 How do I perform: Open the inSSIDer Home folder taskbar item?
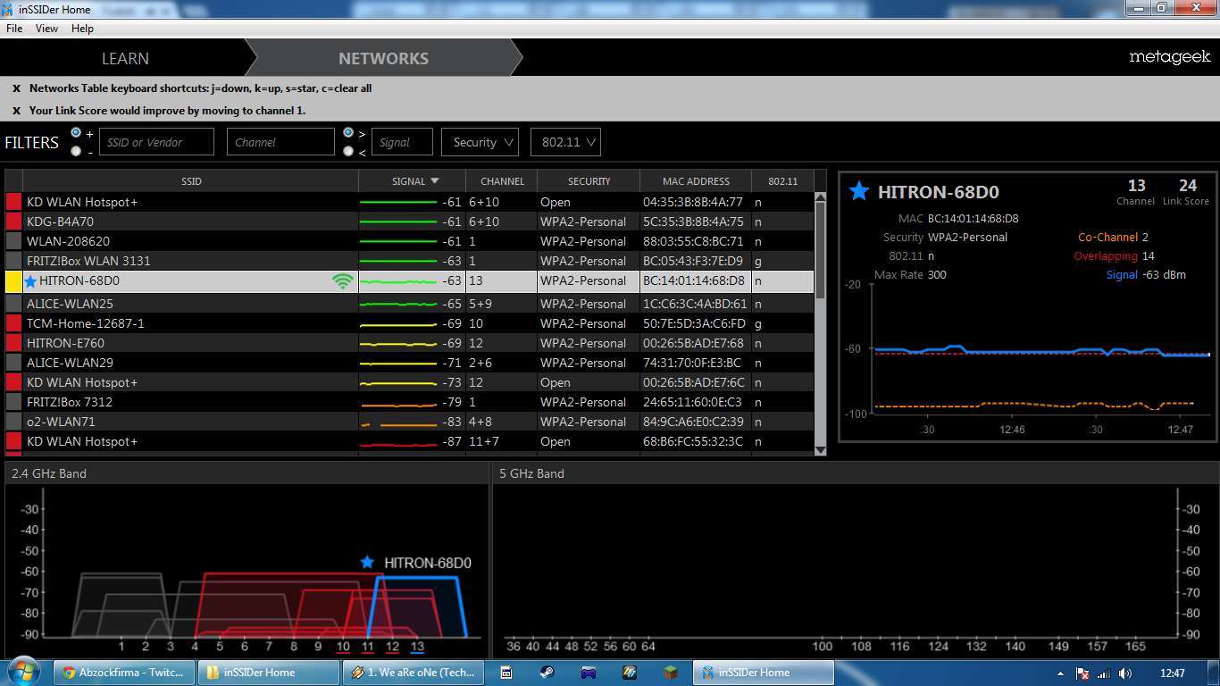(267, 673)
